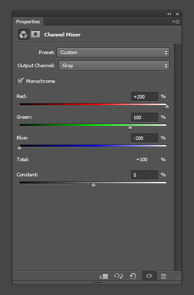Open the Preset dropdown showing Custom
This screenshot has width=194, height=295.
(x=113, y=53)
